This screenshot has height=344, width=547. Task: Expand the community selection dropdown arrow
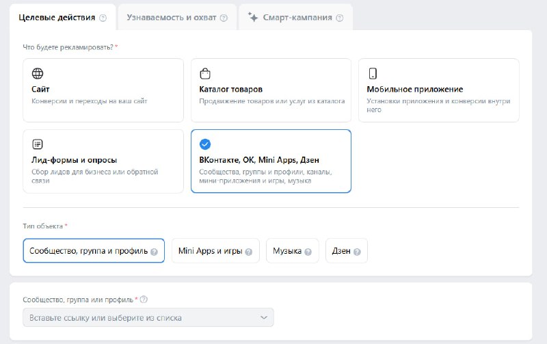pos(264,317)
